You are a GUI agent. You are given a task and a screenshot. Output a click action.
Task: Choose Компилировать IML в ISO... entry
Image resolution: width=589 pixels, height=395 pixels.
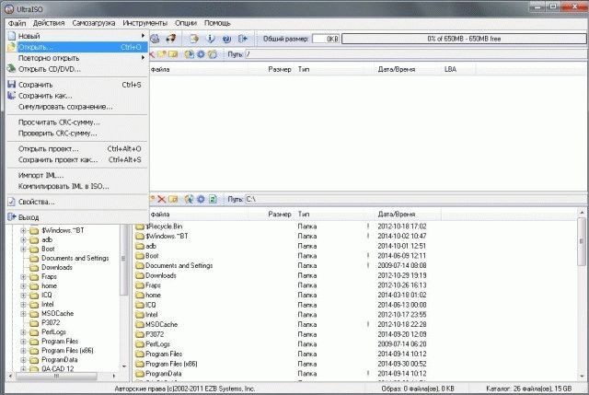[77, 186]
